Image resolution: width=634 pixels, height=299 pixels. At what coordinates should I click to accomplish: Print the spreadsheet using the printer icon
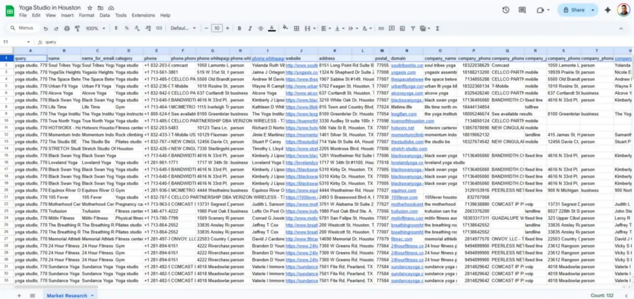click(x=67, y=28)
